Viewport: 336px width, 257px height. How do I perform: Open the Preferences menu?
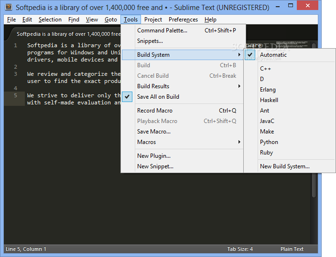pyautogui.click(x=183, y=20)
